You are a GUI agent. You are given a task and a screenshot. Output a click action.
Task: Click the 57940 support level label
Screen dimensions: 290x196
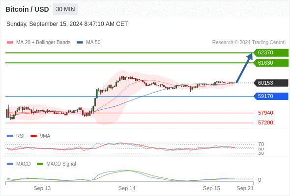[x=265, y=113]
